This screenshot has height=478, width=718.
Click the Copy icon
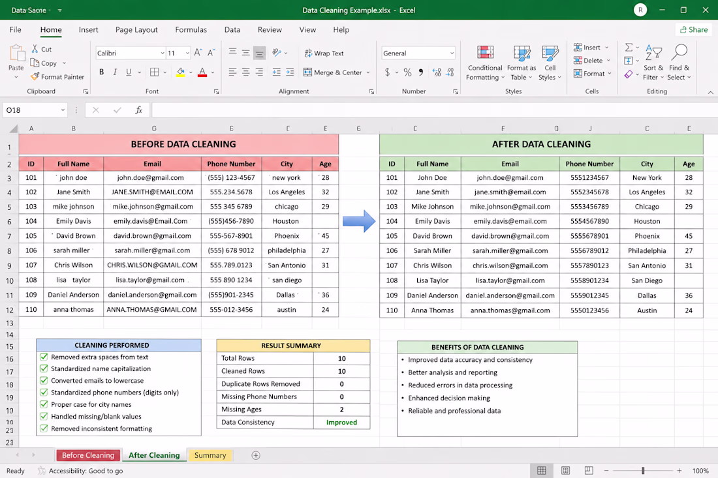click(x=35, y=63)
